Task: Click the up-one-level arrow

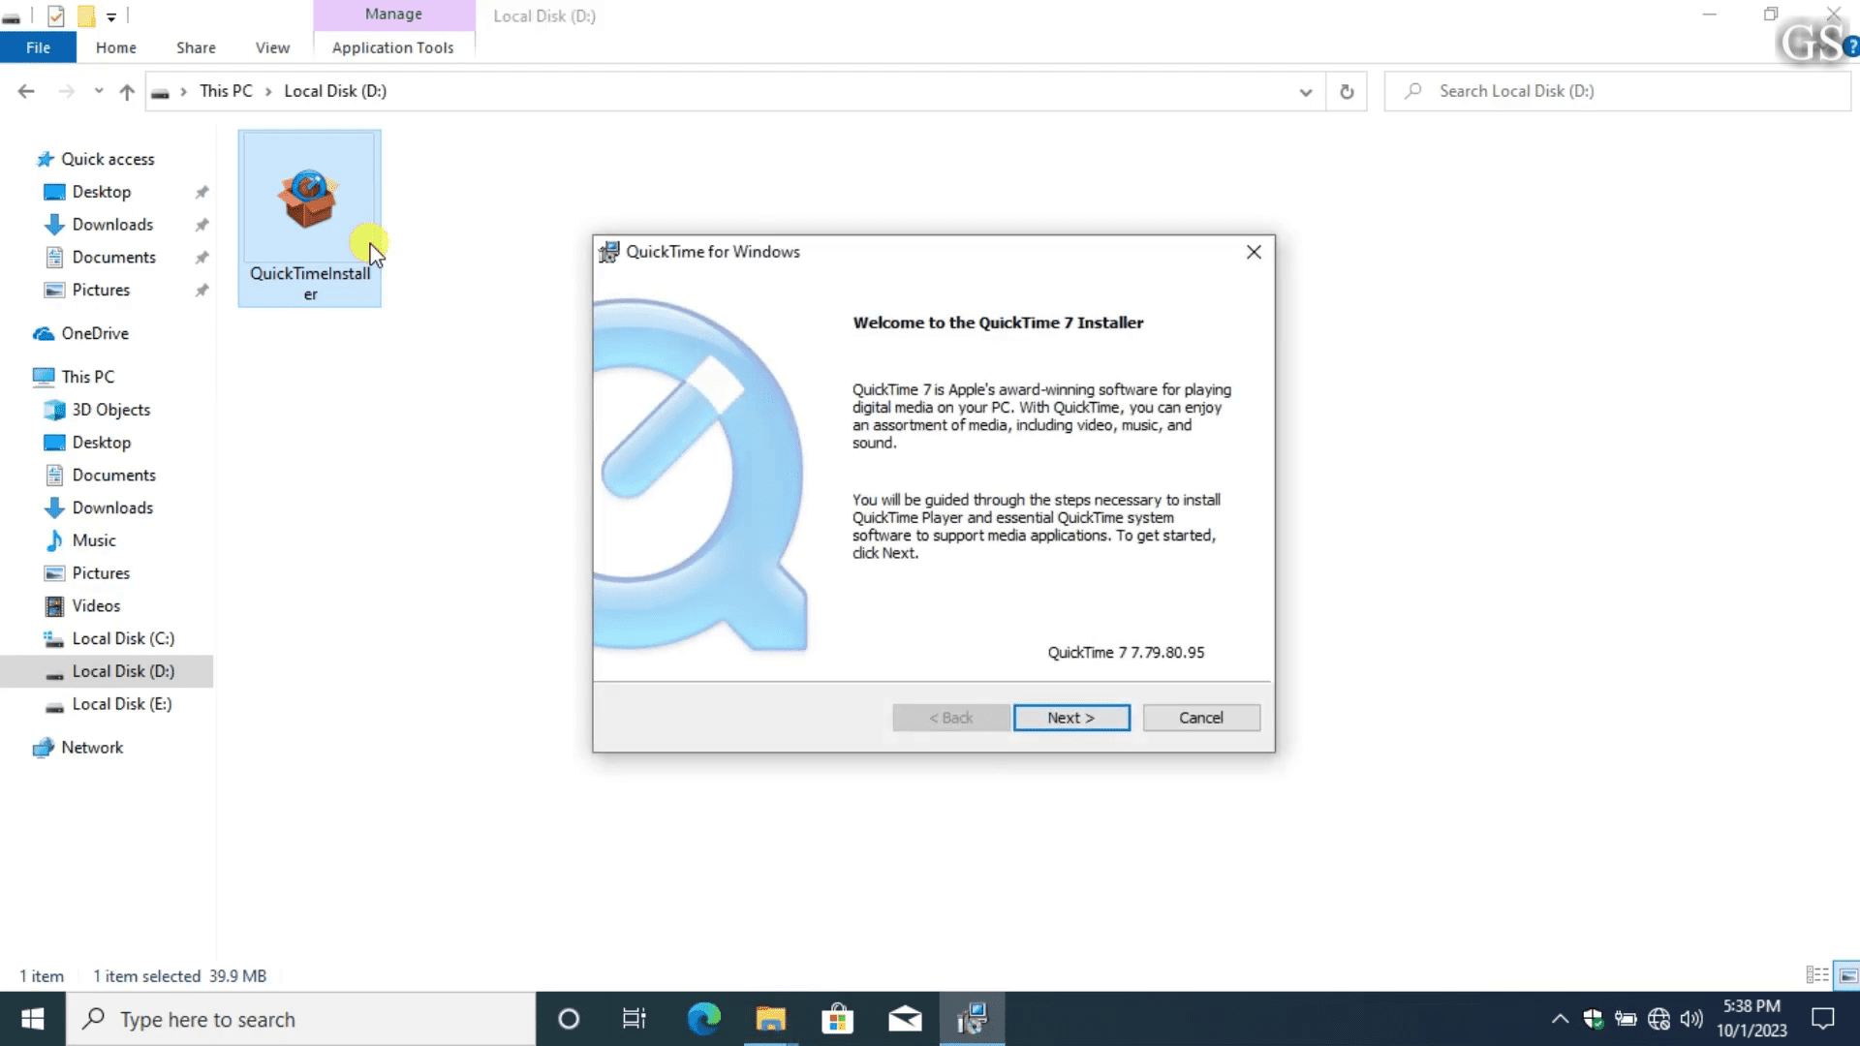Action: click(127, 92)
